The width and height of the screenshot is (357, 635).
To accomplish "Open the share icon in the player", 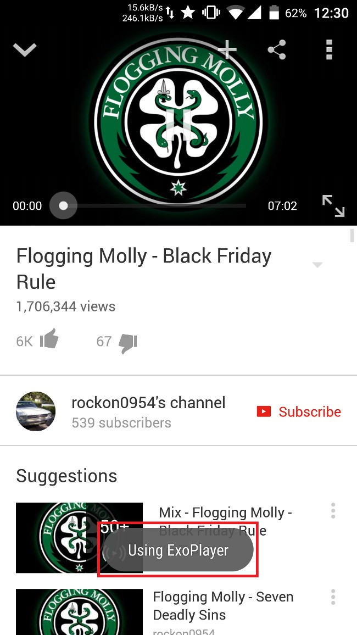I will [x=277, y=50].
